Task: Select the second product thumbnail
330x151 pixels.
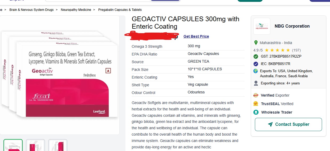Action: click(35, 145)
